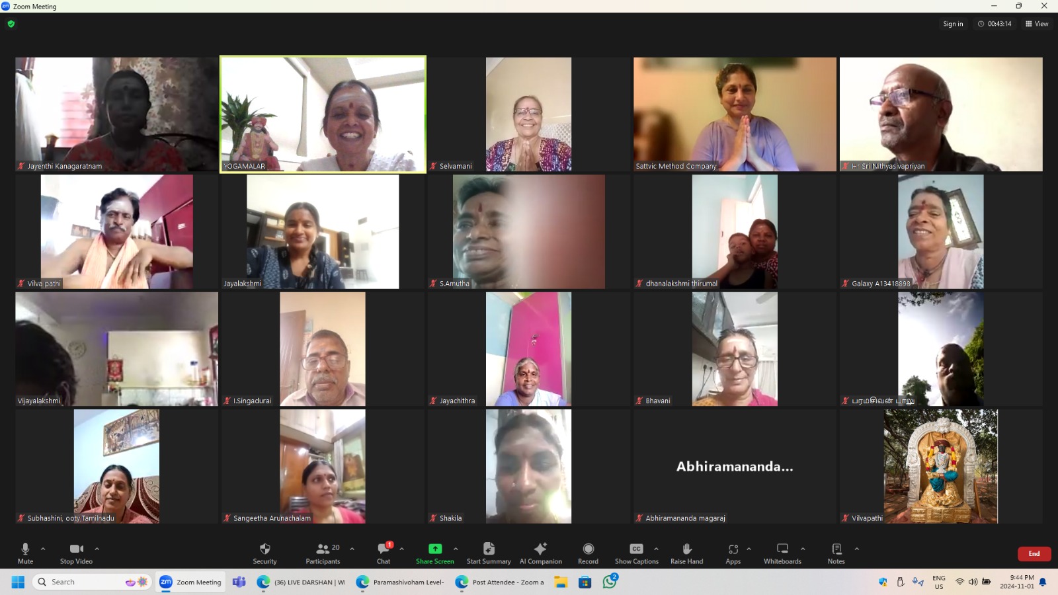
Task: Expand the audio options arrow beside Mute
Action: pos(43,549)
